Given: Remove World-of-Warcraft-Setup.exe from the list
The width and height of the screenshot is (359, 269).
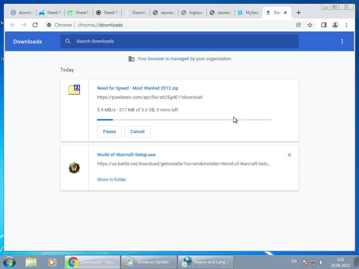Looking at the screenshot, I should tap(289, 155).
